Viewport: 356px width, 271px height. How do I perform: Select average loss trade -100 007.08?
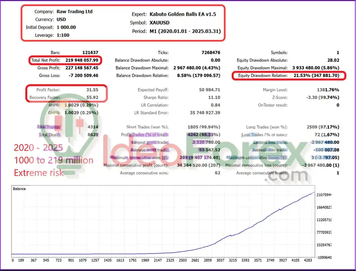(x=327, y=150)
